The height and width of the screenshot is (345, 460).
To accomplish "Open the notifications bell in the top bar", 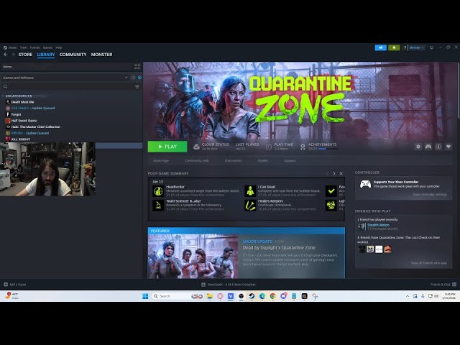I will (394, 47).
